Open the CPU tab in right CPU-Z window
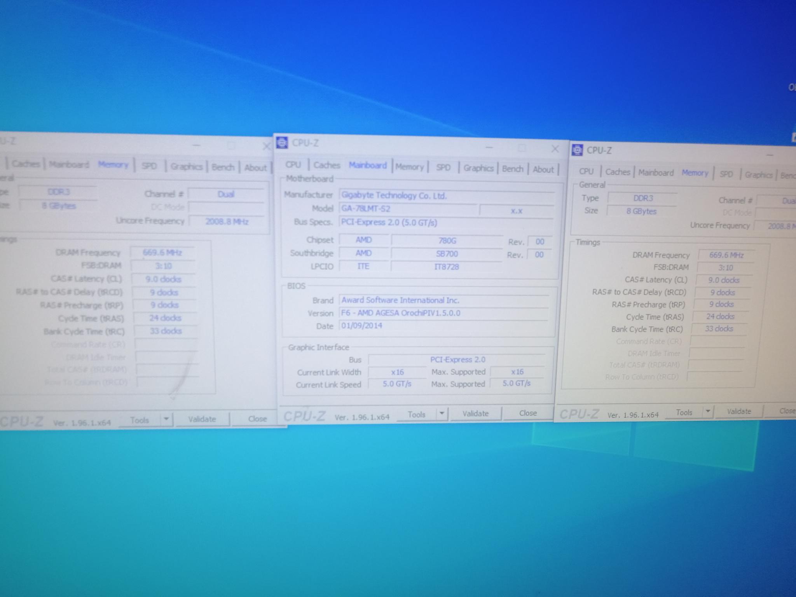796x597 pixels. point(586,171)
